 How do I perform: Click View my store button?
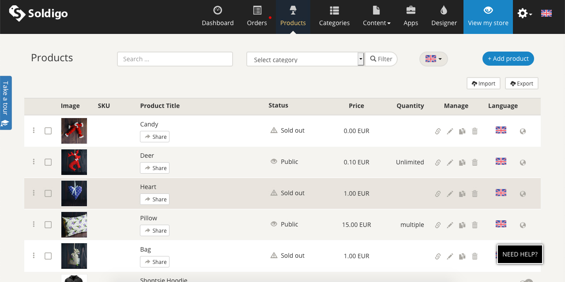(x=488, y=17)
